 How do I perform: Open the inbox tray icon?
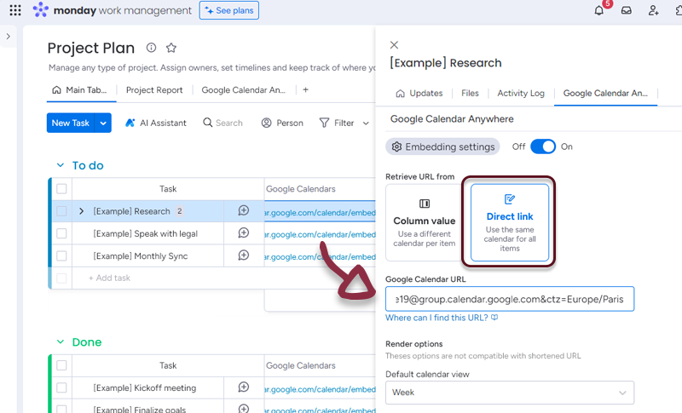[627, 10]
